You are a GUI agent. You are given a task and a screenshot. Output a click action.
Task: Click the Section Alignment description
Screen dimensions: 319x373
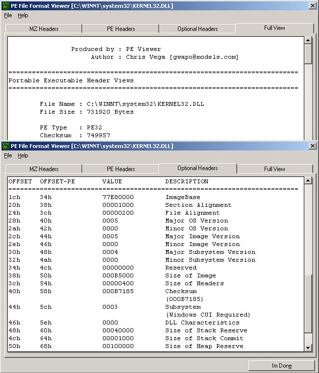(198, 205)
